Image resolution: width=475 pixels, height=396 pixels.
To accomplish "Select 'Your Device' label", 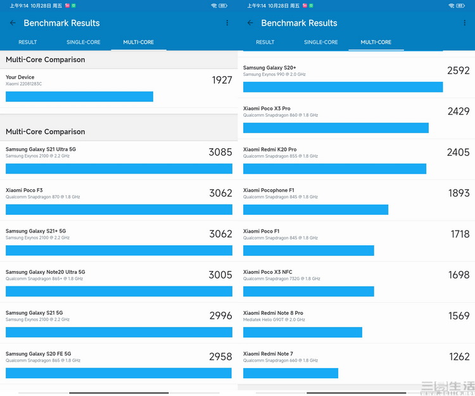I will point(20,77).
